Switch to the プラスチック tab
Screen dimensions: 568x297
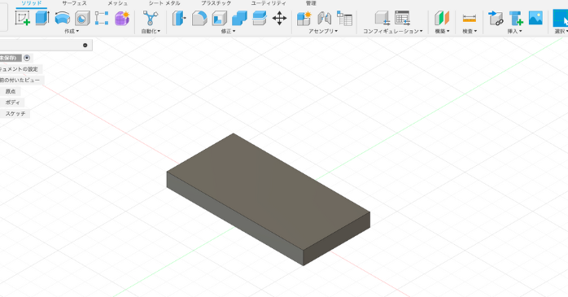coord(216,3)
